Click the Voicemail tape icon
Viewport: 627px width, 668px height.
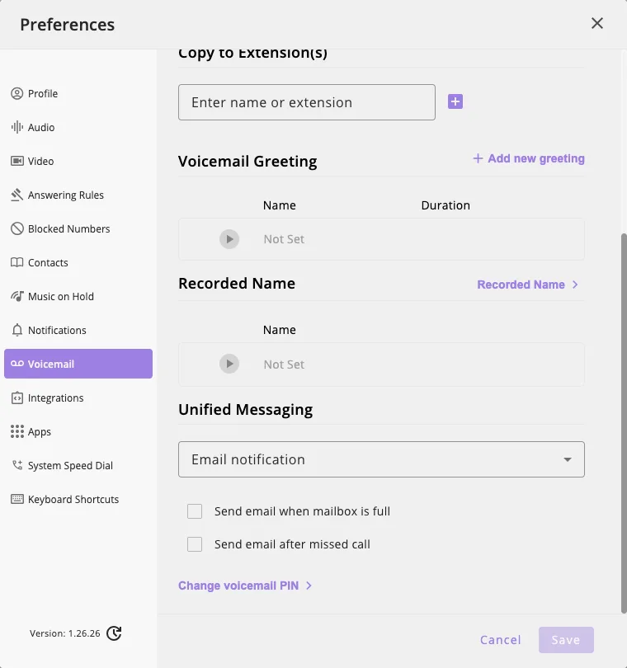(17, 364)
